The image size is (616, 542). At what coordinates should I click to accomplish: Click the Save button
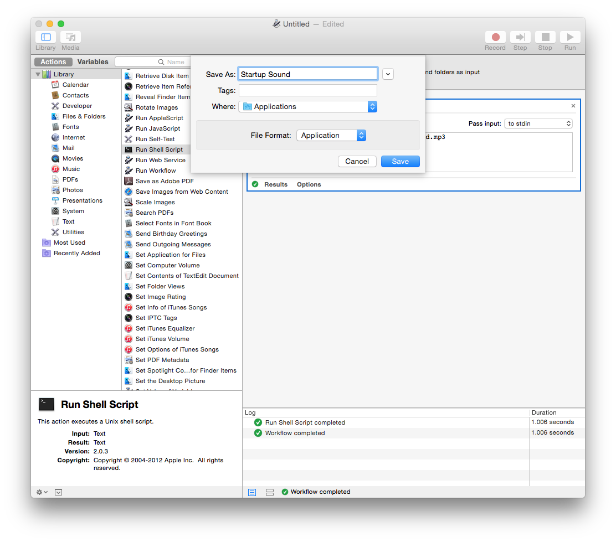[x=400, y=161]
